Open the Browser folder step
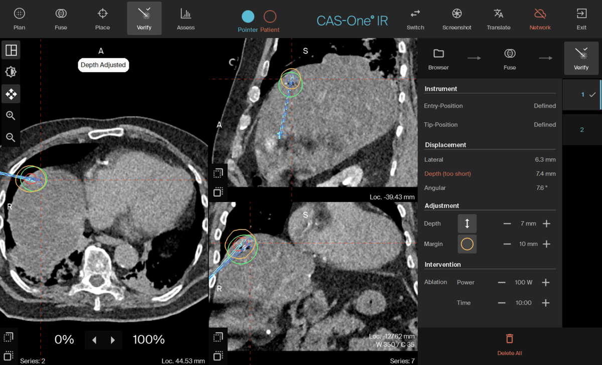This screenshot has width=602, height=365. (438, 59)
